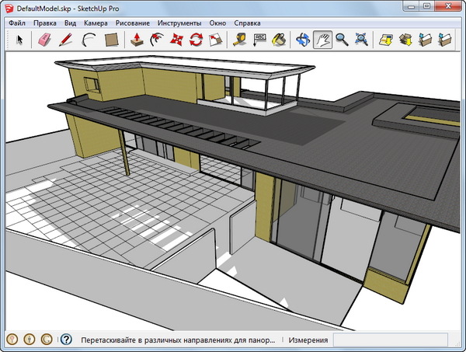Click the question mark help icon in status bar
The width and height of the screenshot is (466, 352).
(67, 340)
